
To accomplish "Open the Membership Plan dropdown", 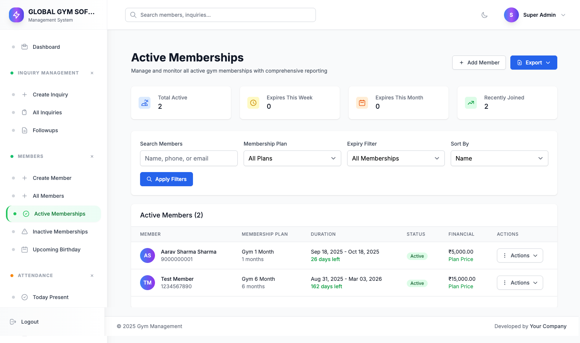I will pos(292,158).
